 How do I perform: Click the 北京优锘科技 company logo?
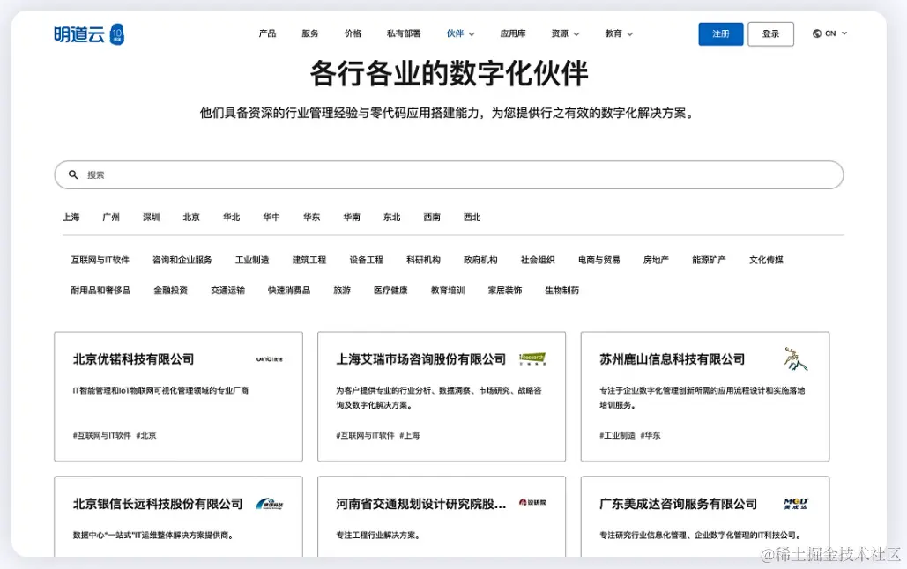click(270, 359)
